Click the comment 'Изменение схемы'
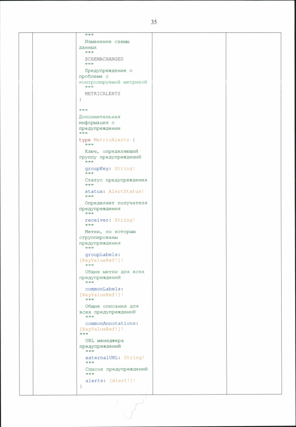This screenshot has height=427, width=296. click(107, 42)
